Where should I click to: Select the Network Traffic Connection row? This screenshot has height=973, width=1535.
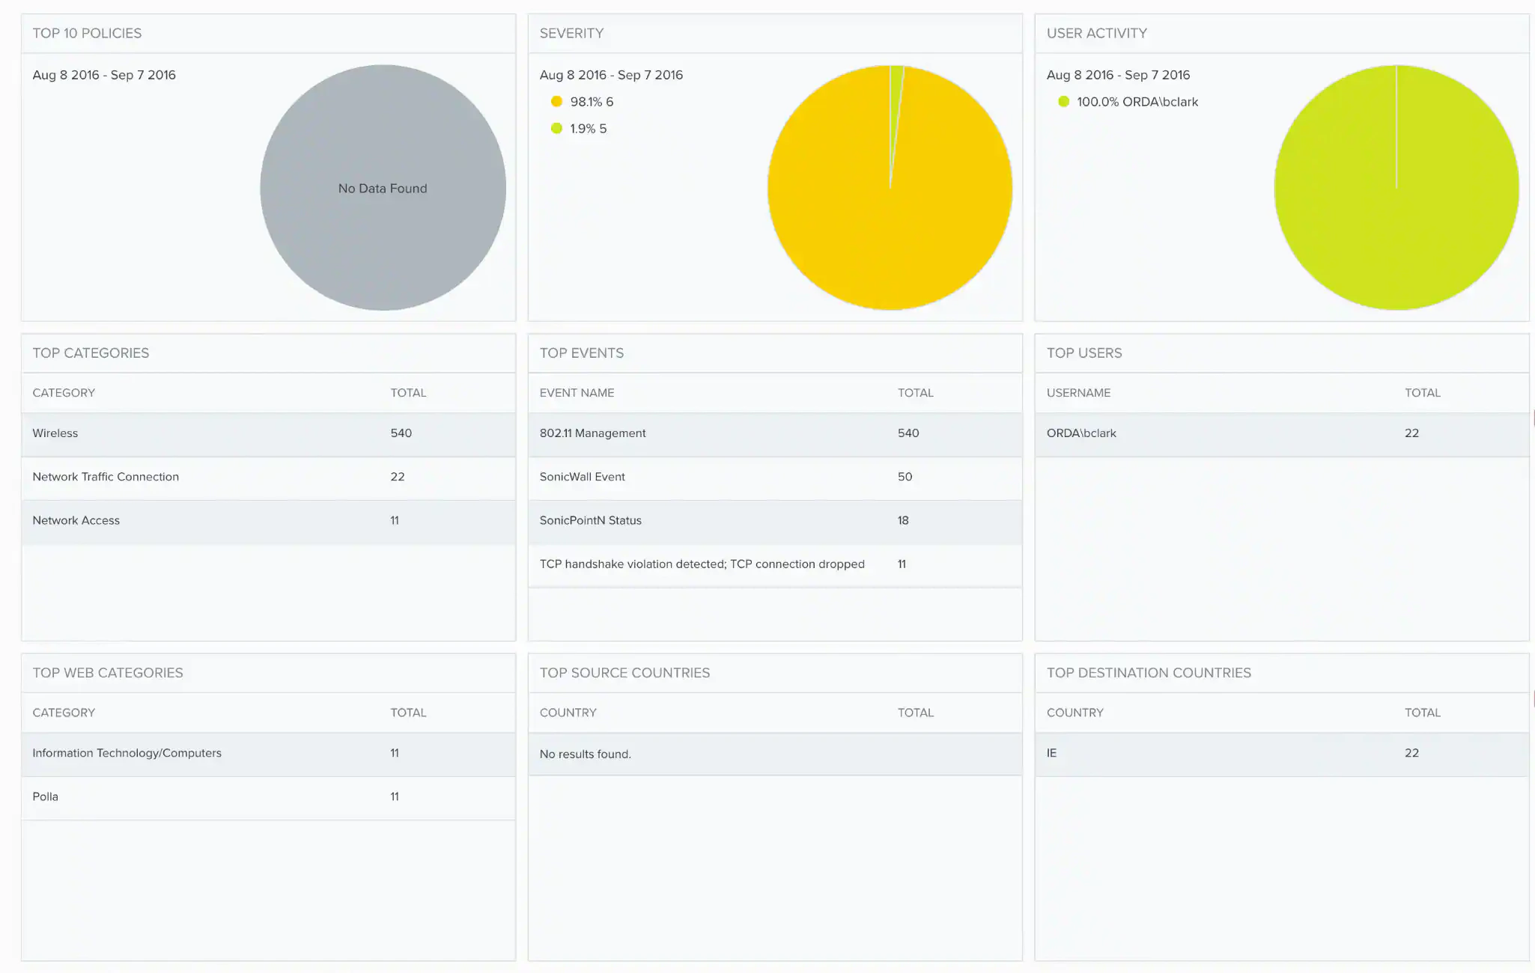coord(106,477)
